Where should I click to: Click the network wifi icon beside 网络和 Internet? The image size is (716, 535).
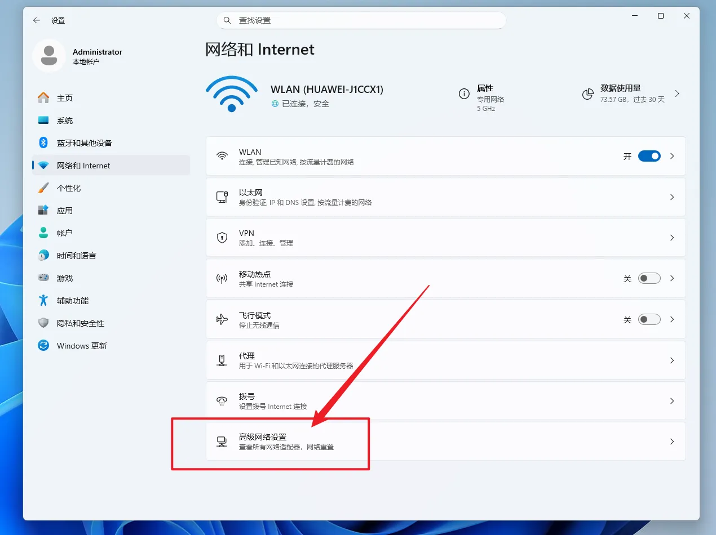(x=43, y=166)
